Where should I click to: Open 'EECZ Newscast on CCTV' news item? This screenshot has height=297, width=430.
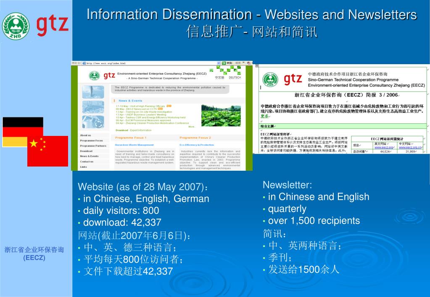[x=136, y=109]
